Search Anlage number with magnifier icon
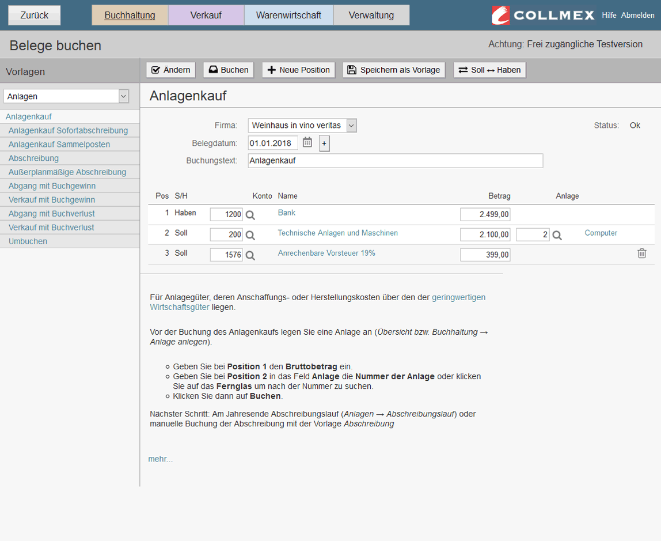This screenshot has height=541, width=661. (557, 235)
